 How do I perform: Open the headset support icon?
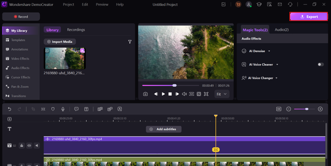(x=290, y=5)
